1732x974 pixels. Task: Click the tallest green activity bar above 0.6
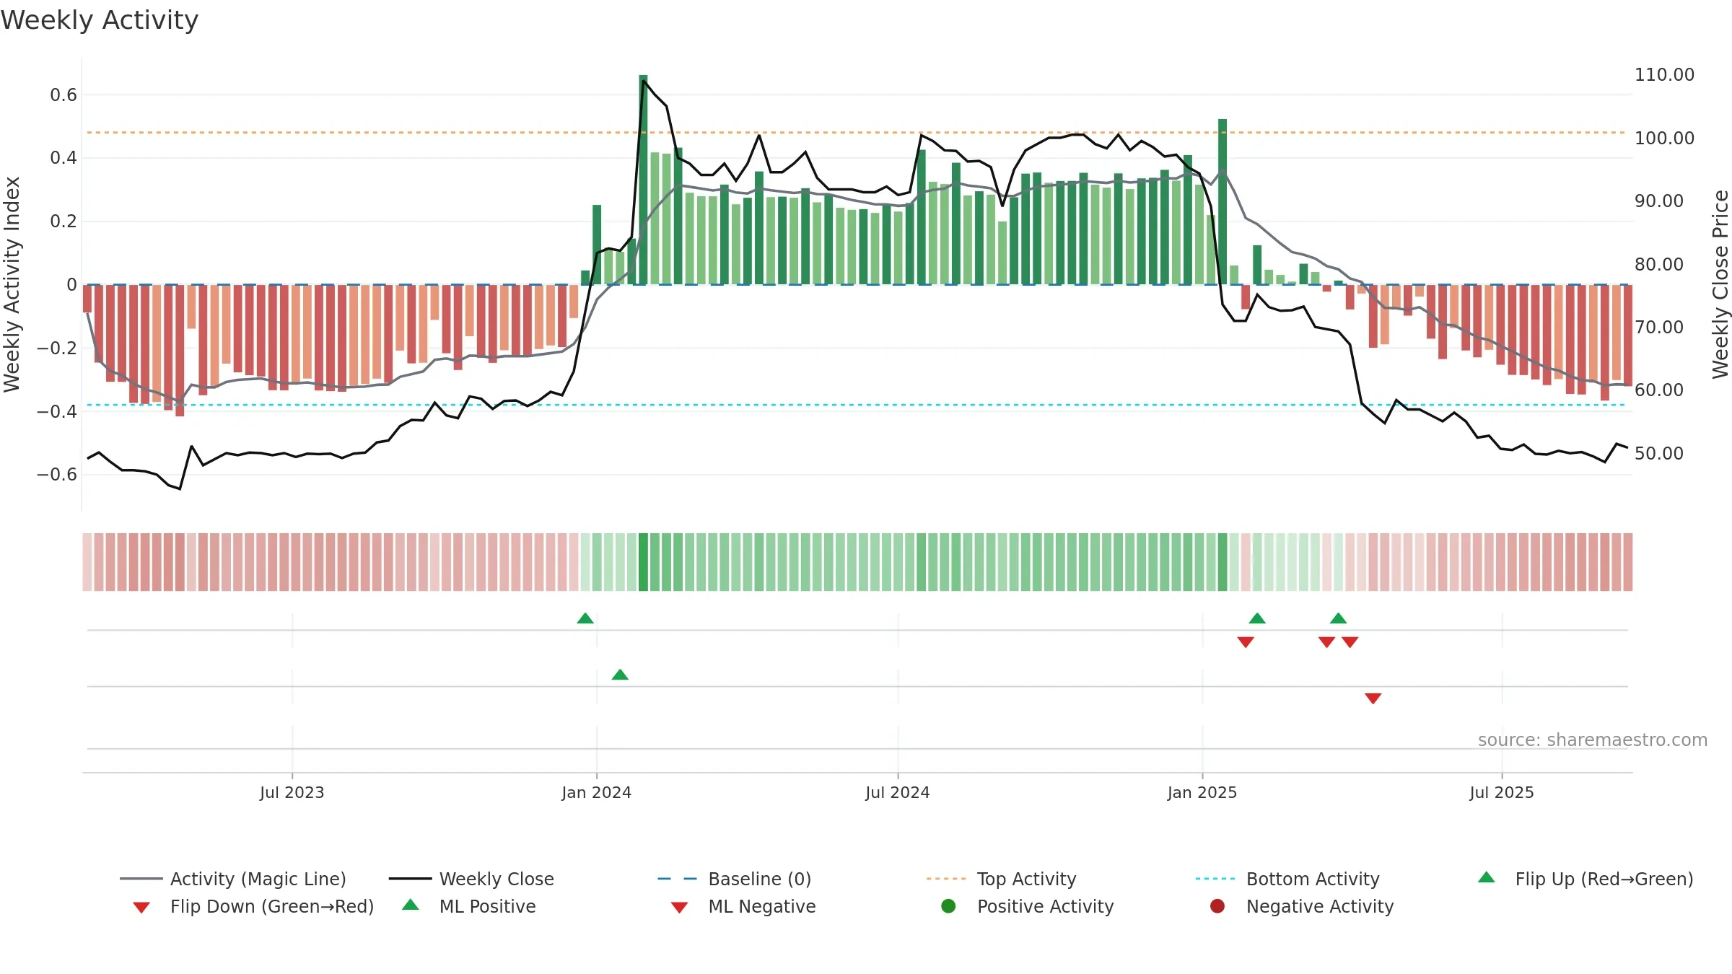pyautogui.click(x=643, y=180)
